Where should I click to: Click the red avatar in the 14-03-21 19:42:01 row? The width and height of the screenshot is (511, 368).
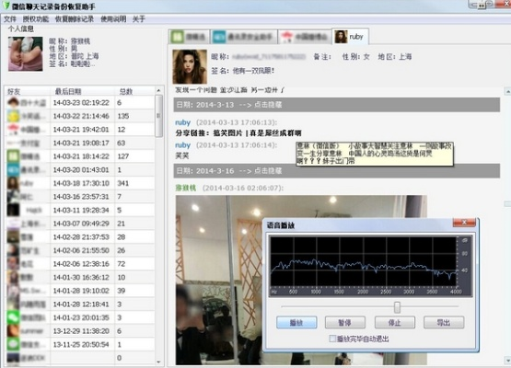(13, 130)
